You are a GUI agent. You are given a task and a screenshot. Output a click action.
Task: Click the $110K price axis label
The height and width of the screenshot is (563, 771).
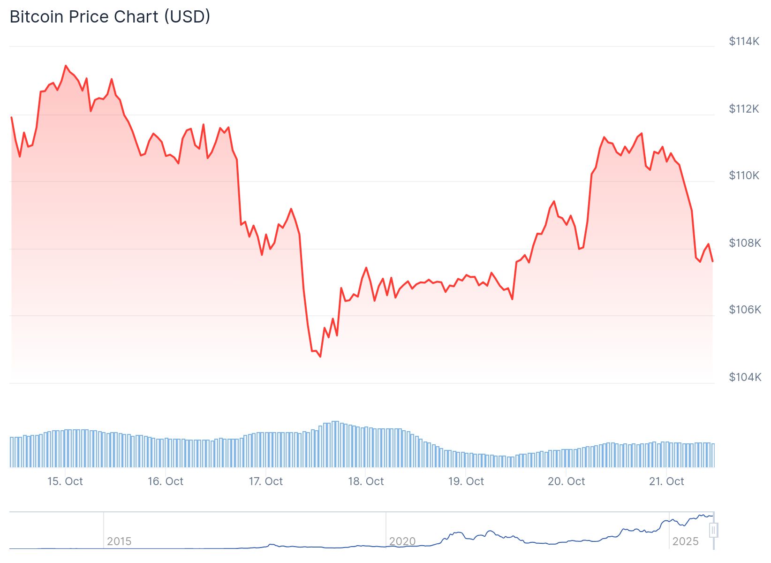click(744, 175)
